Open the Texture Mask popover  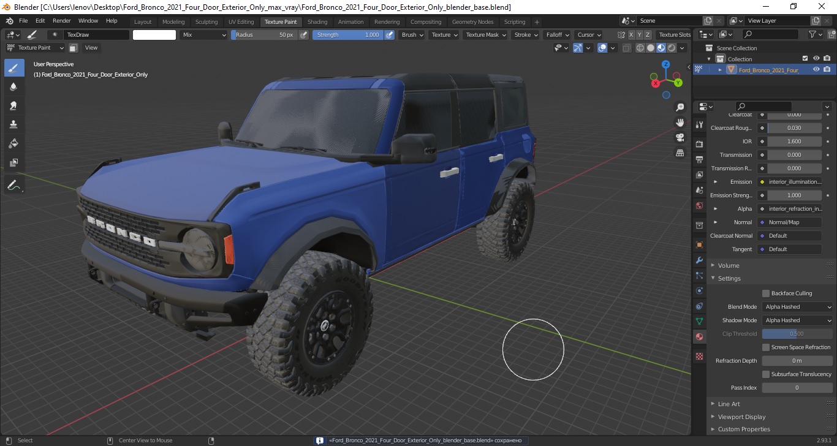485,35
